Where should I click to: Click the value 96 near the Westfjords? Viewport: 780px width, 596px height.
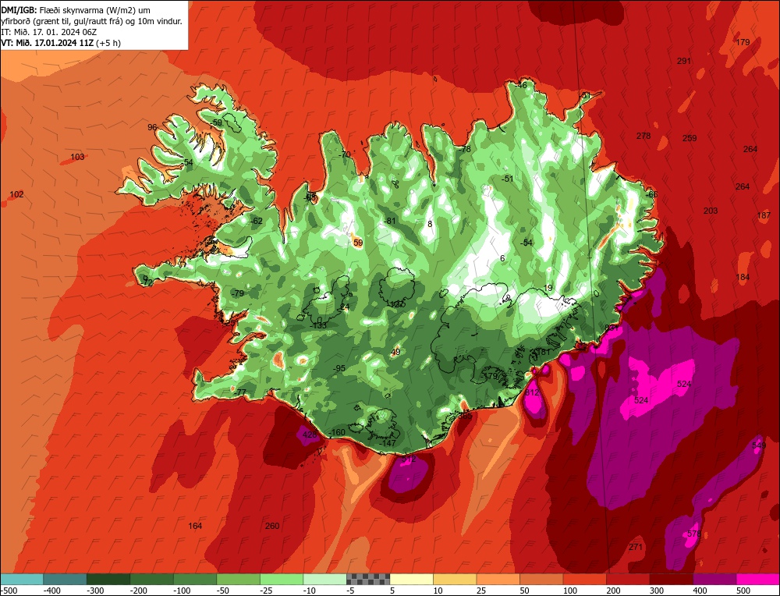coord(152,127)
